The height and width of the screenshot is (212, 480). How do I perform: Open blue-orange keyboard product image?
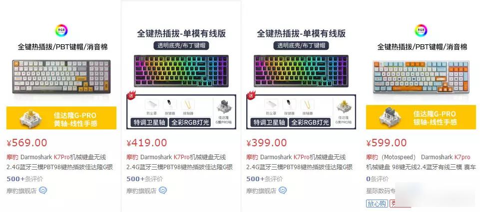point(421,77)
